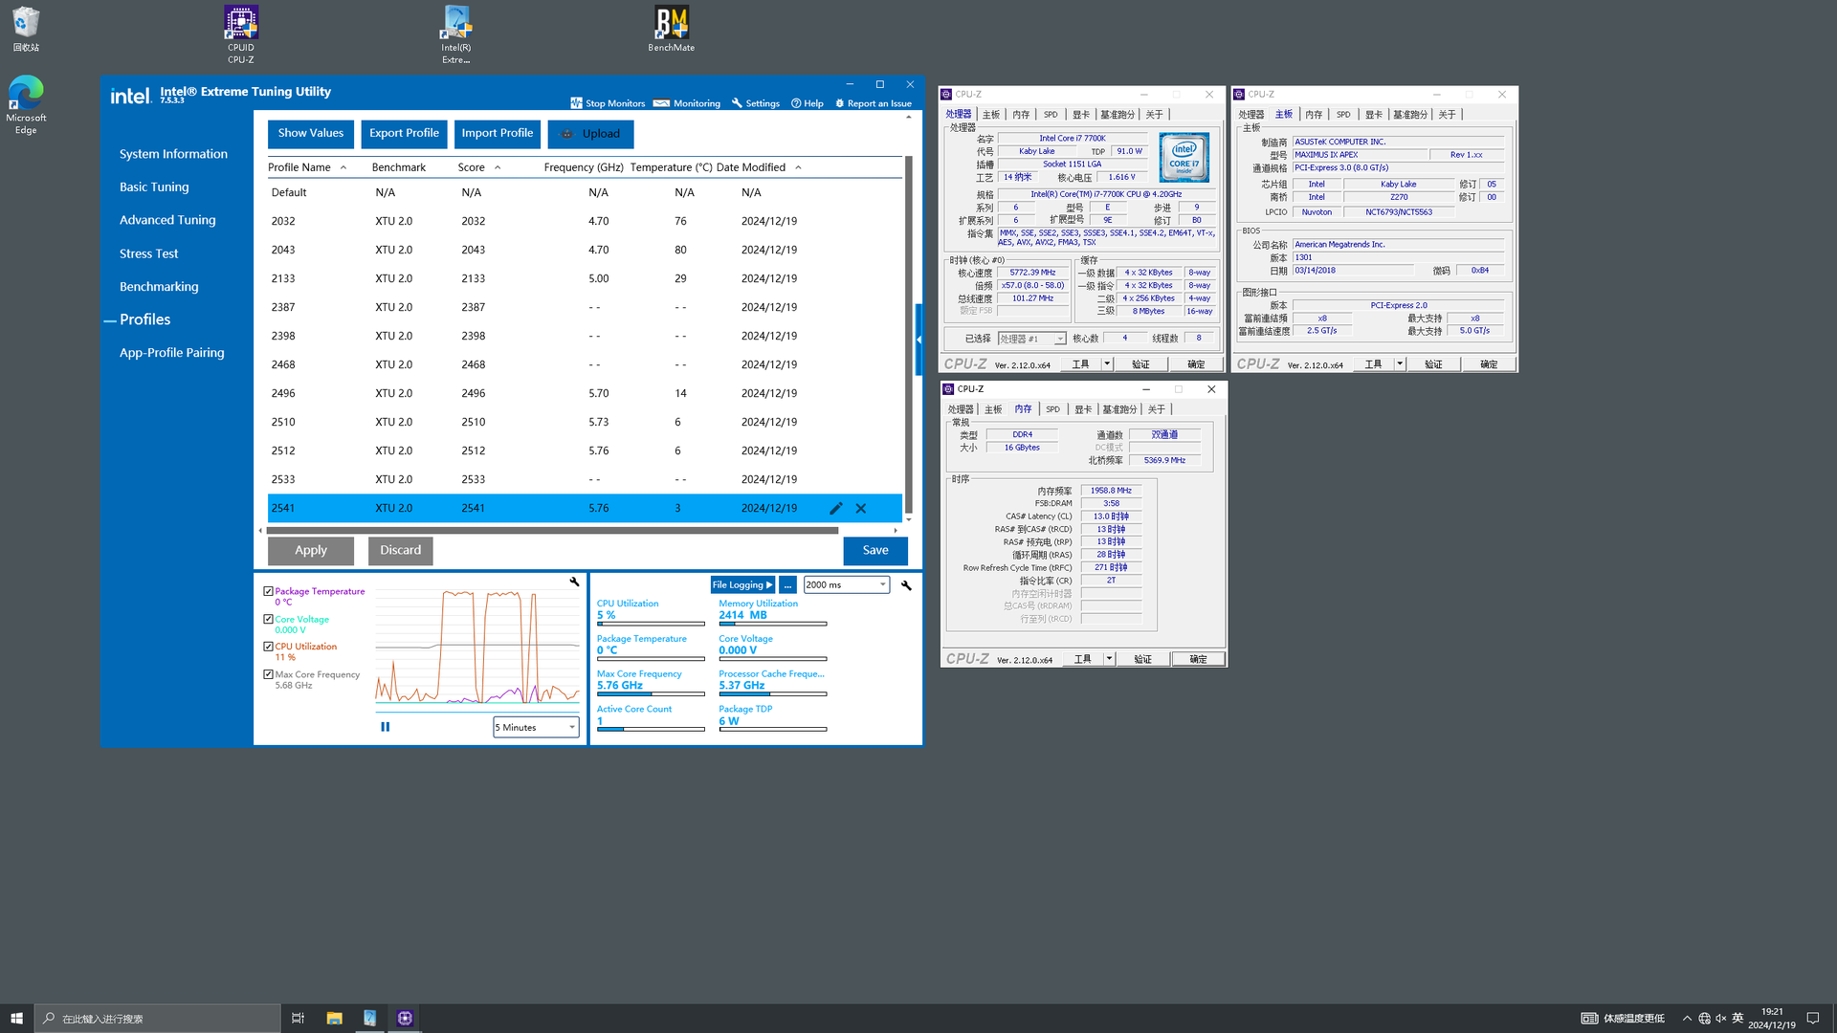Click the browse ellipsis button beside File Logging
The height and width of the screenshot is (1033, 1837).
[787, 585]
